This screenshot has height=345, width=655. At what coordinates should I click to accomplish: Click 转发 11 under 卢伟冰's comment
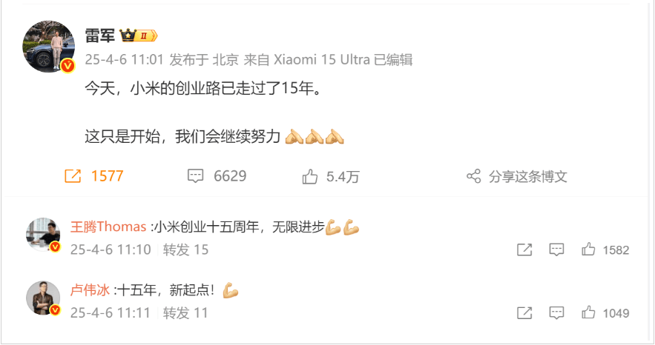coord(185,313)
